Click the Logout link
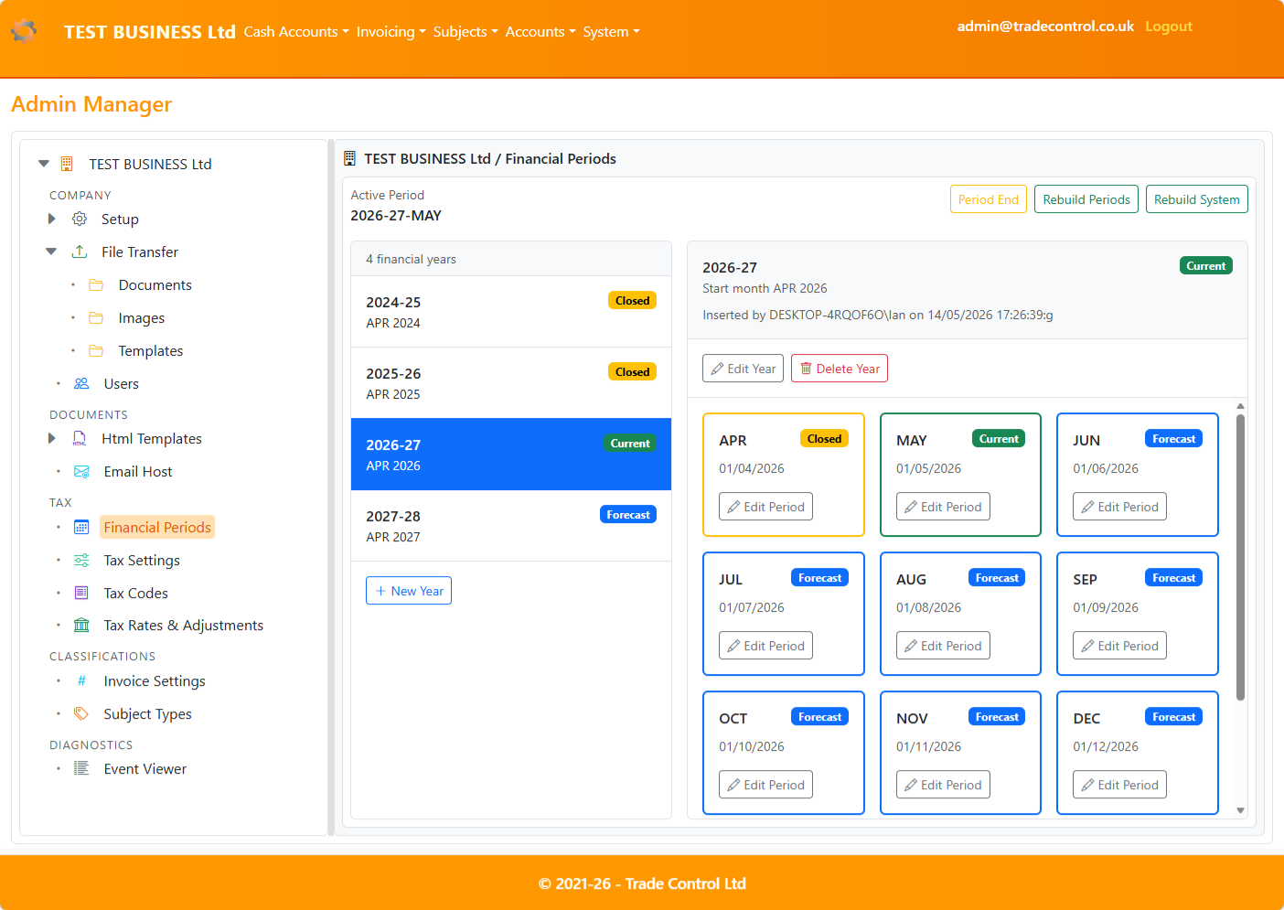Viewport: 1284px width, 910px height. [1169, 26]
